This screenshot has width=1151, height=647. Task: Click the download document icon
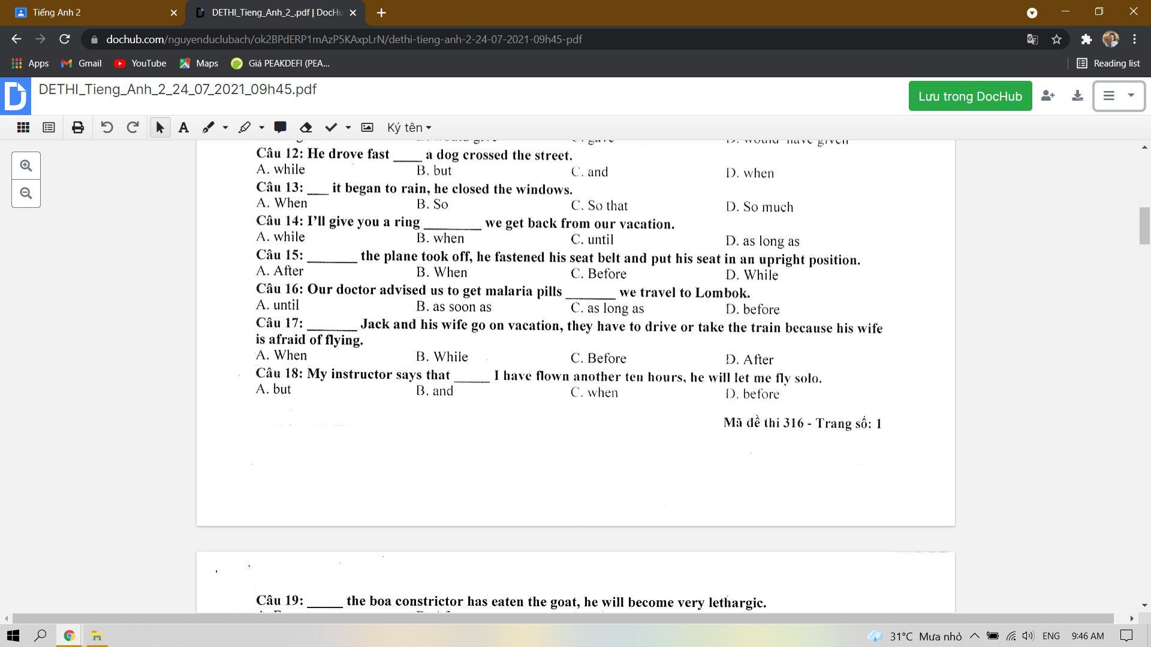point(1077,96)
